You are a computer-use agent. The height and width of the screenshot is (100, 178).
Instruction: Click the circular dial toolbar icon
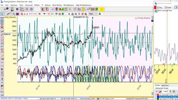(x=27, y=9)
